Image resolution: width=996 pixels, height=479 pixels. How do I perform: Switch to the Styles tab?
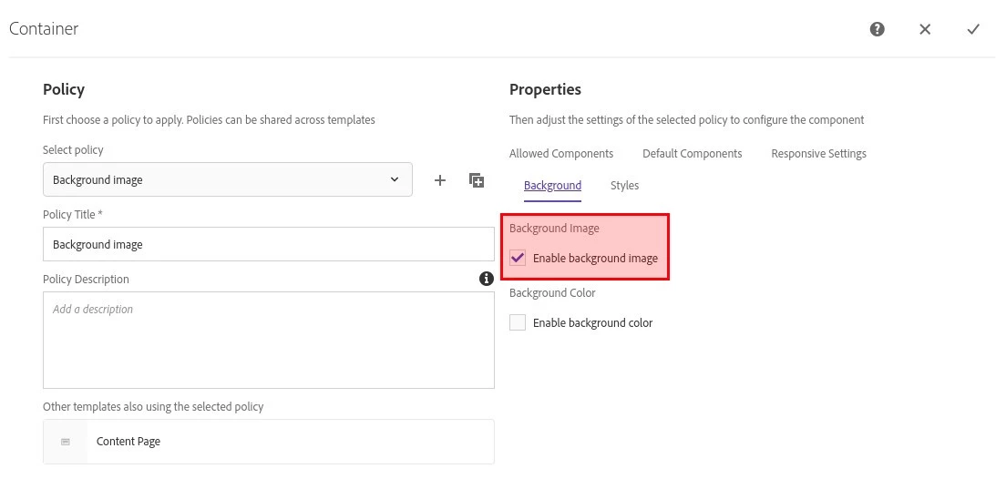click(x=624, y=186)
